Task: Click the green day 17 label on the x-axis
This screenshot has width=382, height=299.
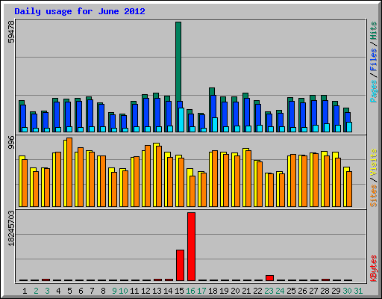Action: tap(201, 291)
